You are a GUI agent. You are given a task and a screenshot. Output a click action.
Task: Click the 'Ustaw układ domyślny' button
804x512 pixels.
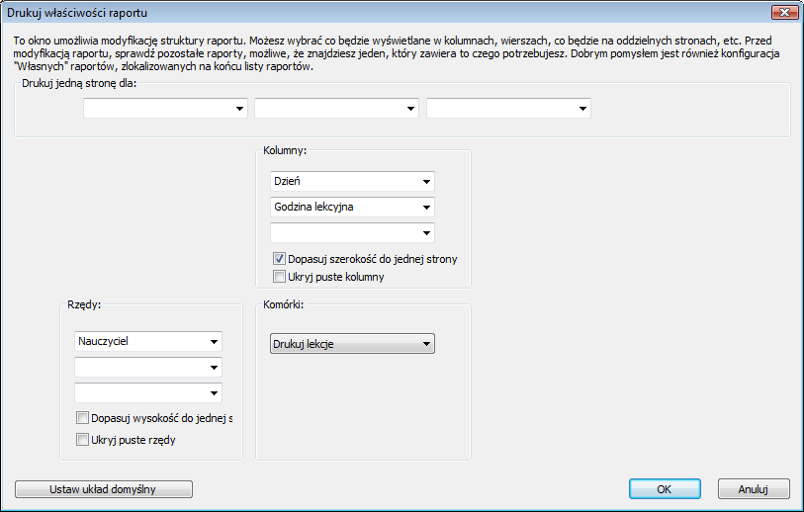point(104,489)
